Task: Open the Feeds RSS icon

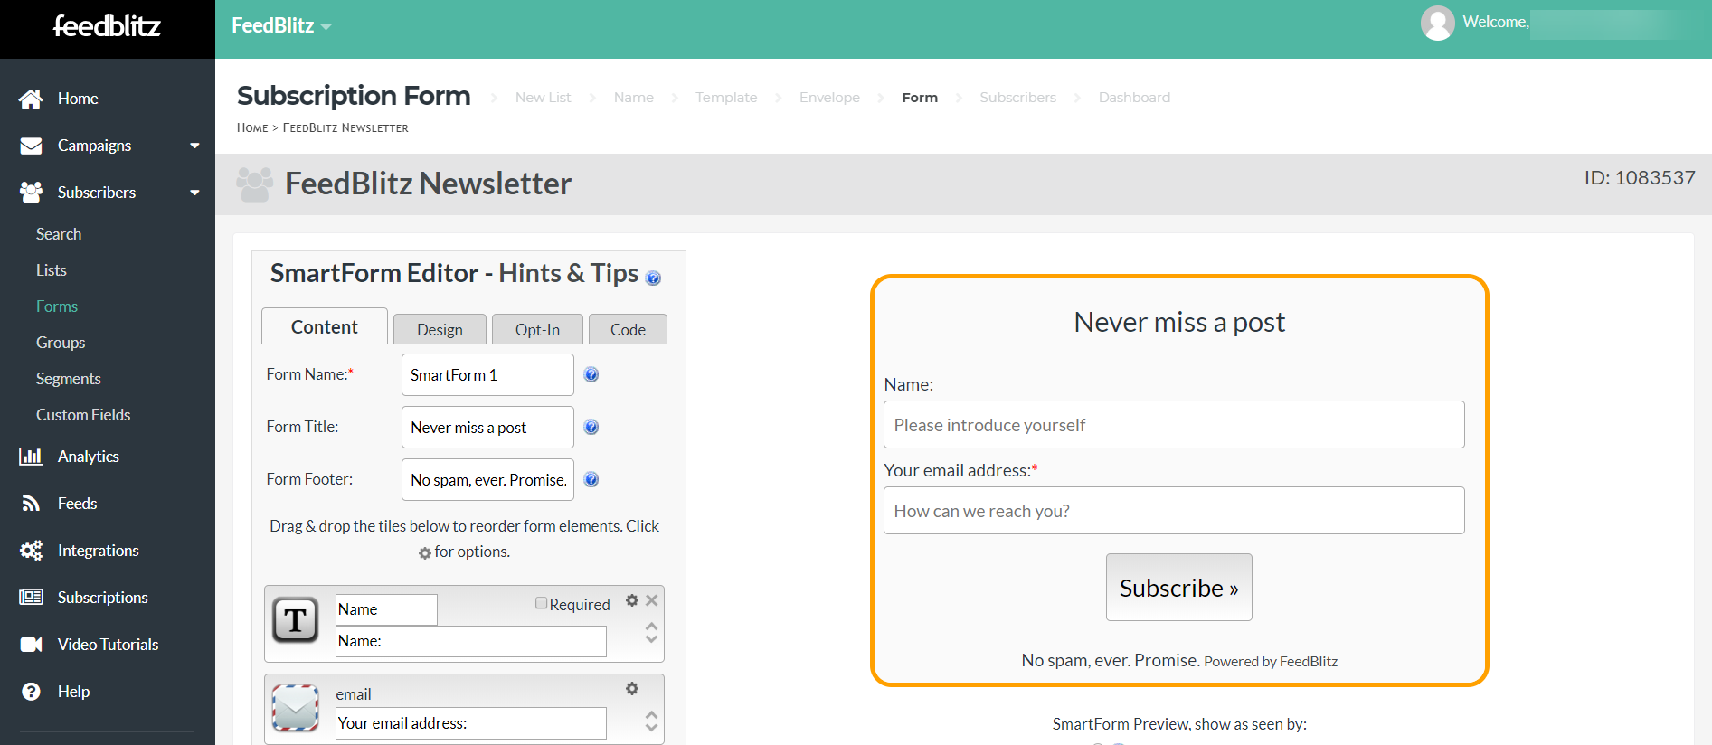Action: (31, 504)
